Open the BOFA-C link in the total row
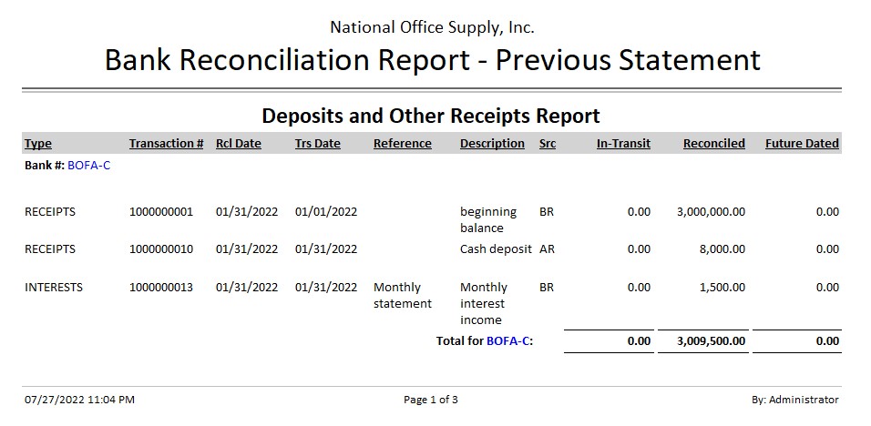Screen dimensions: 871x426 [x=507, y=341]
